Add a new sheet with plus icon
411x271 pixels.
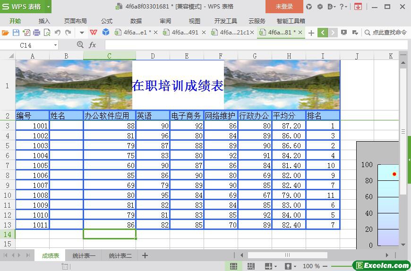tap(145, 255)
